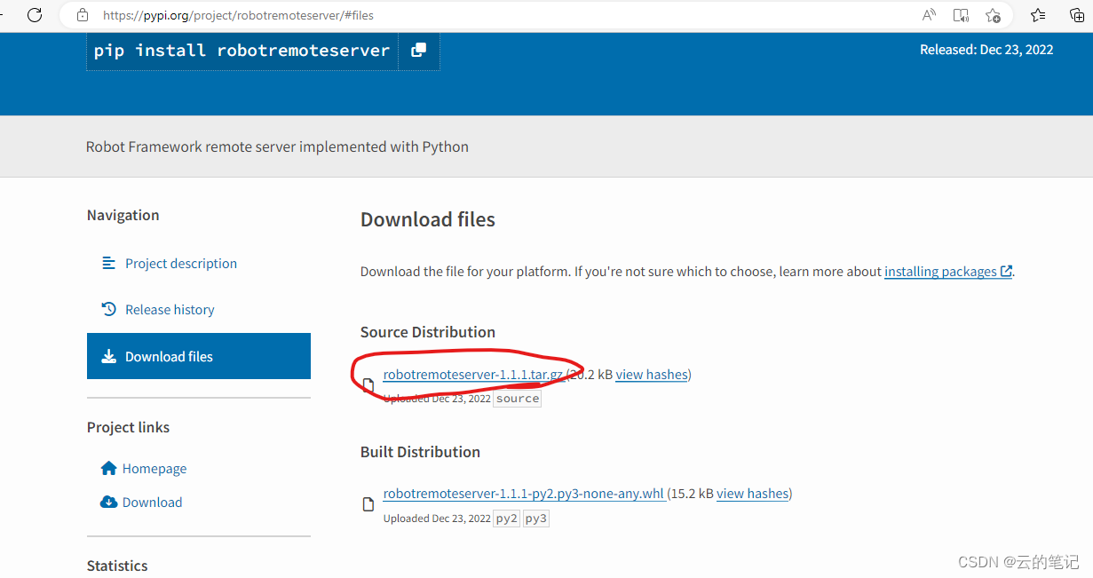View hashes for the tar.gz file
Viewport: 1093px width, 578px height.
click(652, 375)
